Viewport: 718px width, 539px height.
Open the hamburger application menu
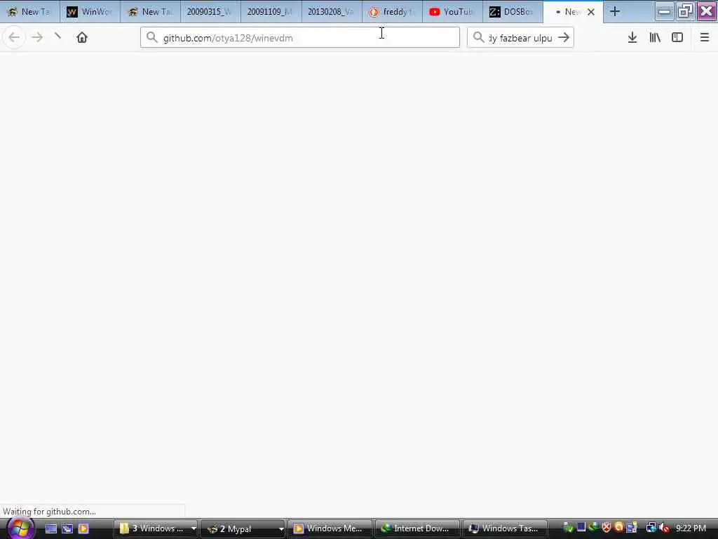[705, 38]
